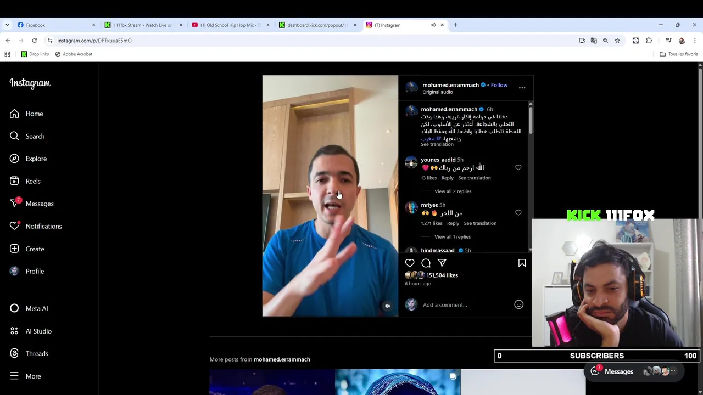The image size is (703, 395).
Task: Open a new browser tab
Action: pyautogui.click(x=455, y=25)
